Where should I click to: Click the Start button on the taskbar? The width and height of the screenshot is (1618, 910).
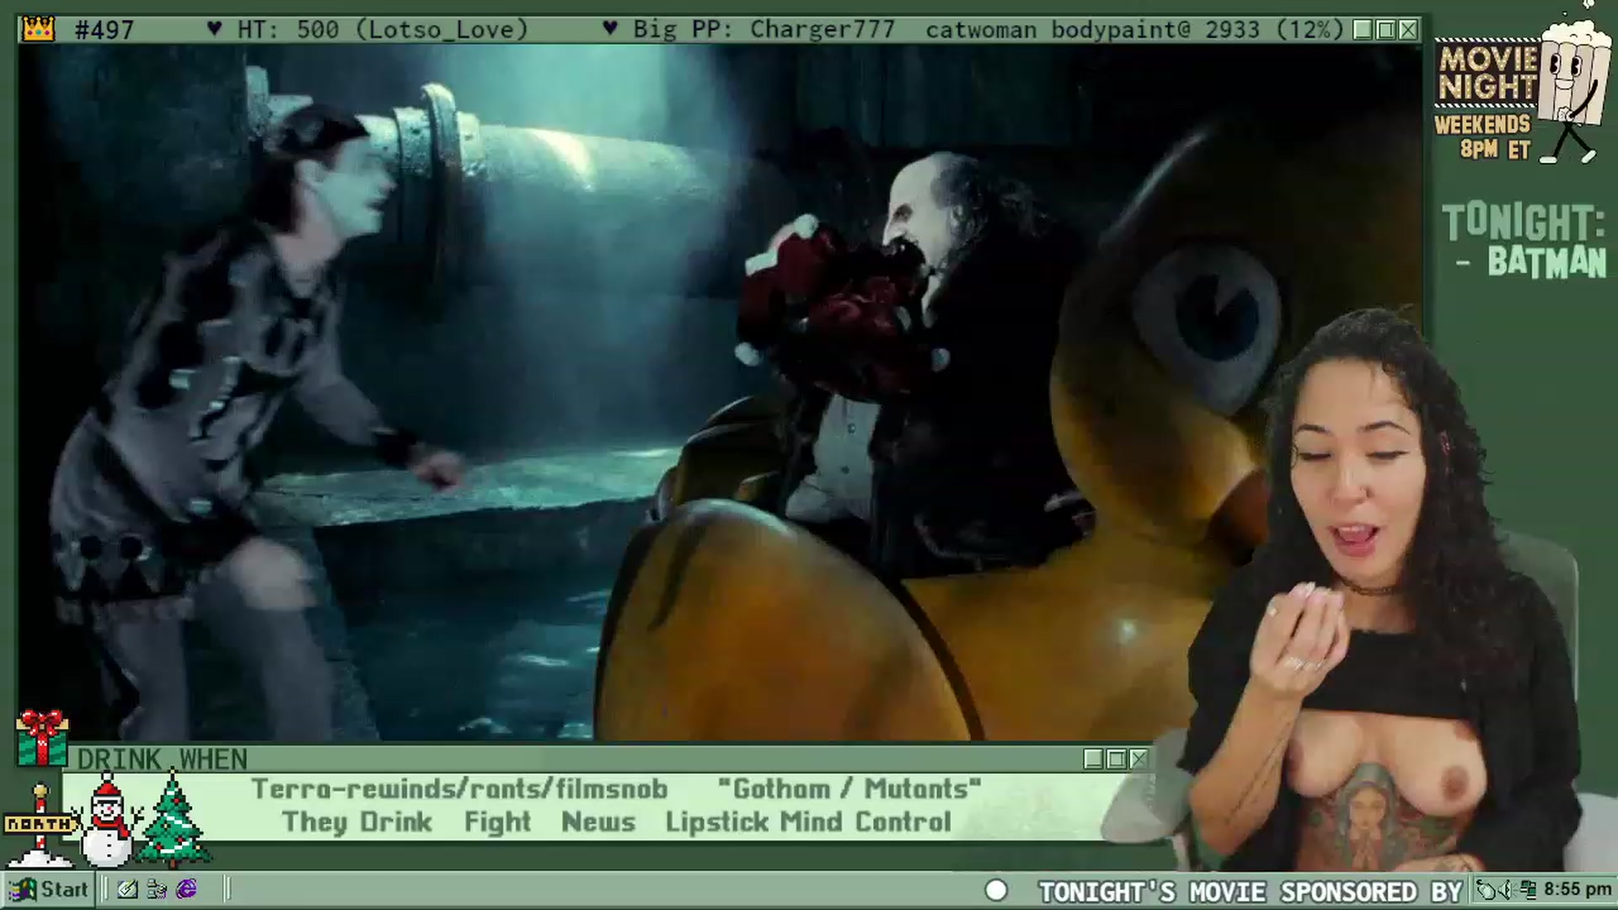tap(49, 889)
